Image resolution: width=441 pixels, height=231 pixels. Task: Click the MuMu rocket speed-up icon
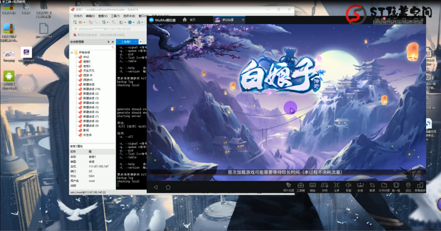[x=288, y=186]
